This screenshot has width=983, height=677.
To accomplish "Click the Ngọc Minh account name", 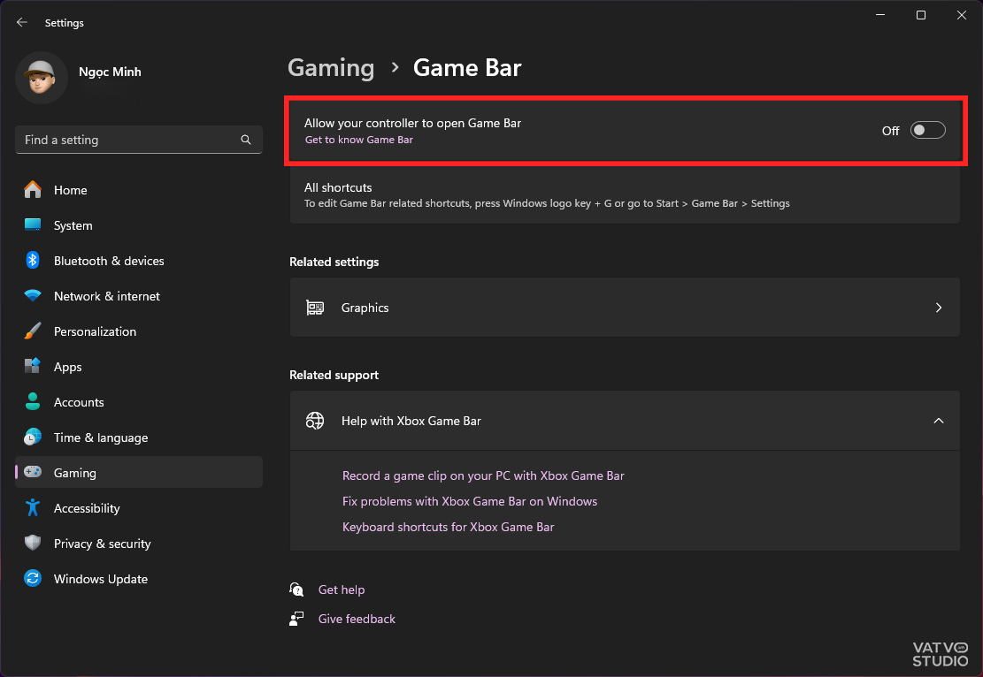I will coord(110,72).
